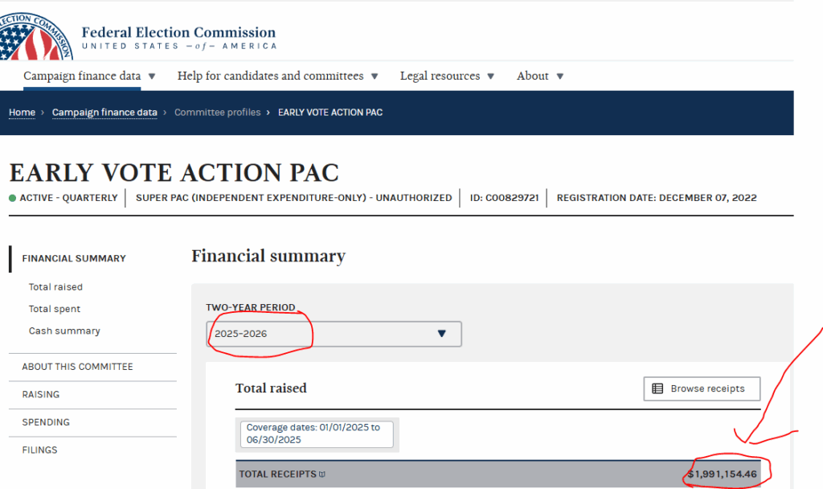Jump to Total spent in sidebar

55,309
